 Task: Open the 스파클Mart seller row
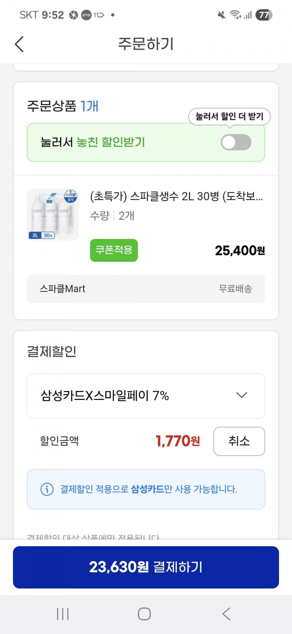coord(146,289)
